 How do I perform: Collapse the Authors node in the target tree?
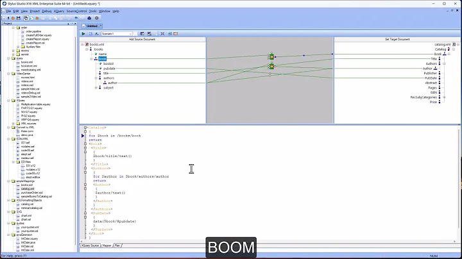coord(444,63)
